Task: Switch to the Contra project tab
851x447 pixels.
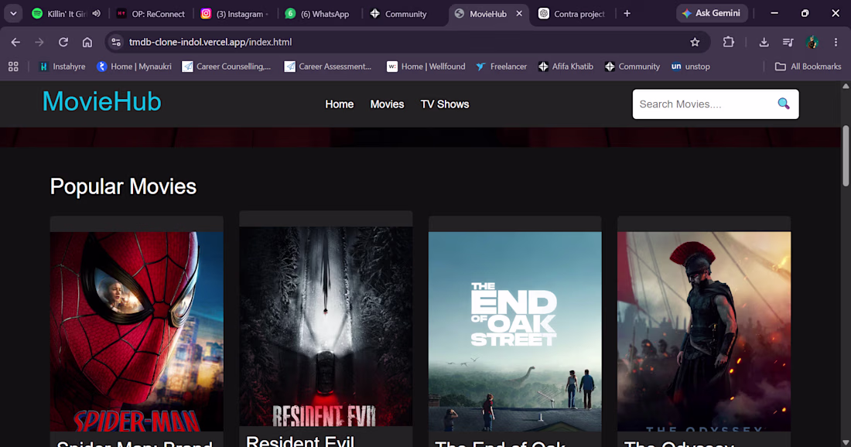Action: coord(573,14)
